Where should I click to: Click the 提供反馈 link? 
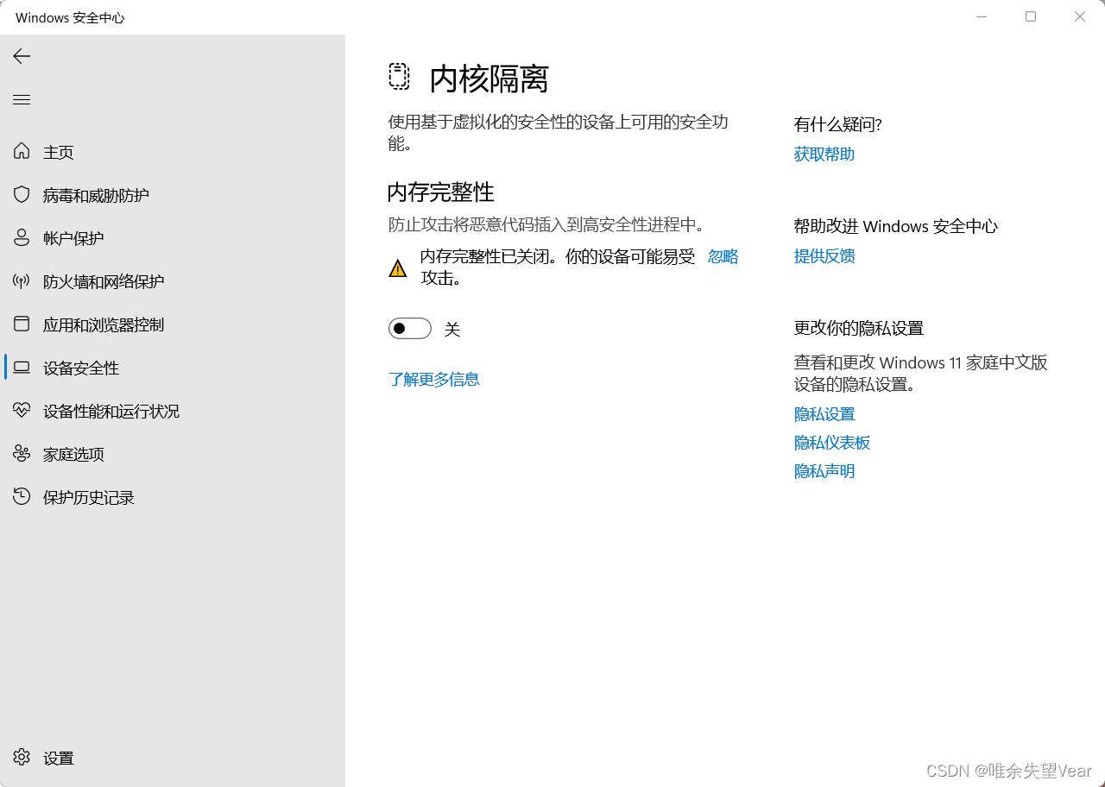(x=824, y=255)
